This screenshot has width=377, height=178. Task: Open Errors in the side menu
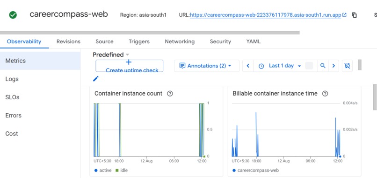[40, 116]
